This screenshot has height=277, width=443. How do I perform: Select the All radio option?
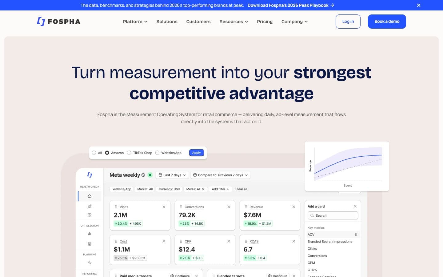94,153
